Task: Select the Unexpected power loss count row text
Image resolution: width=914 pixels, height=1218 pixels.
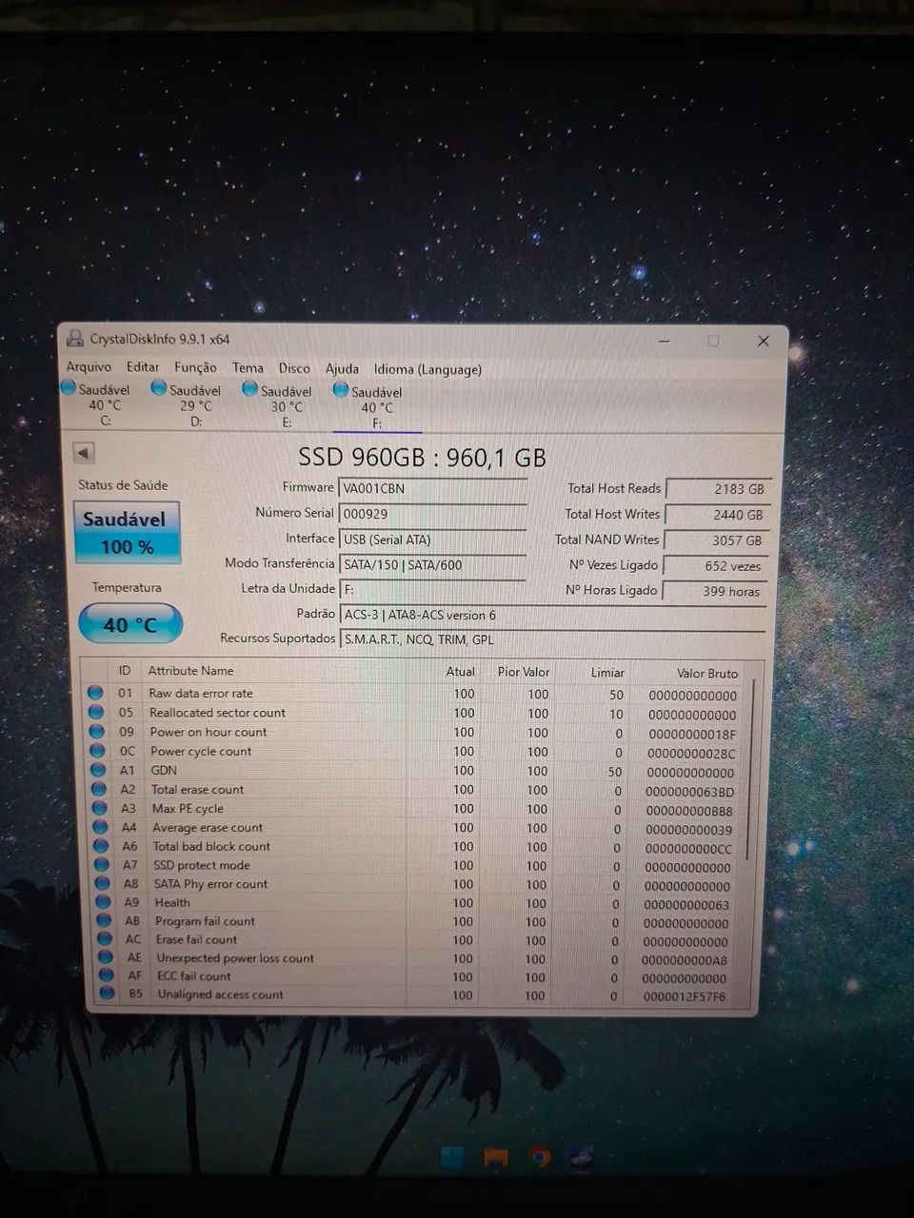Action: (x=235, y=958)
